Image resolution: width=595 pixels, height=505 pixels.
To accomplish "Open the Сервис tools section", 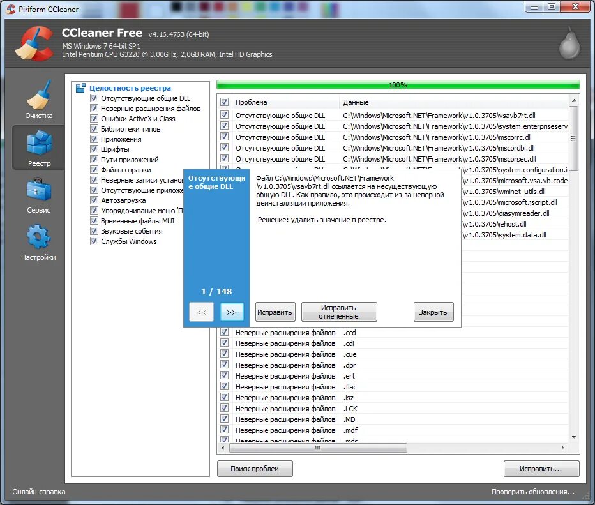I will pos(38,195).
